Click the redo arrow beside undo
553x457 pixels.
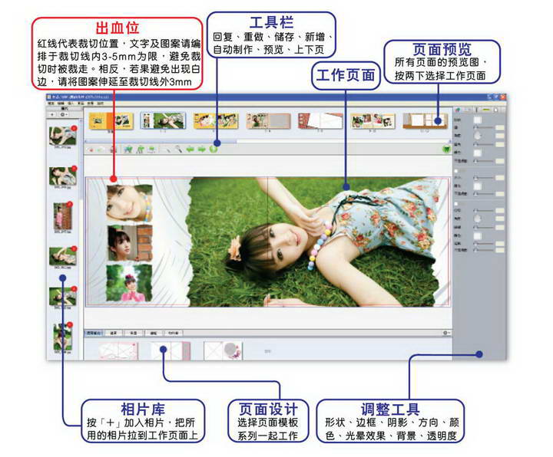(101, 150)
